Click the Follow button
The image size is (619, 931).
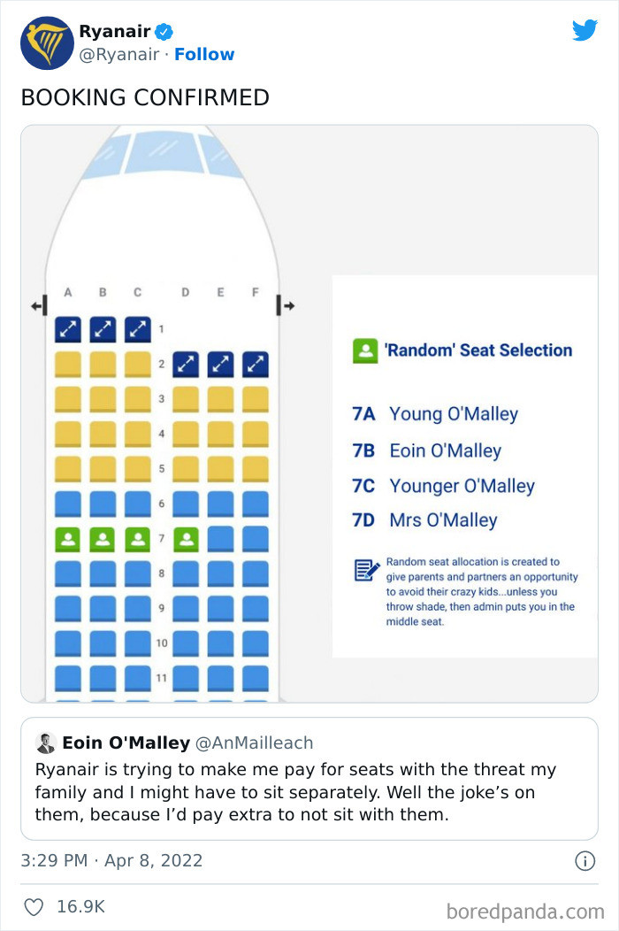tap(204, 54)
